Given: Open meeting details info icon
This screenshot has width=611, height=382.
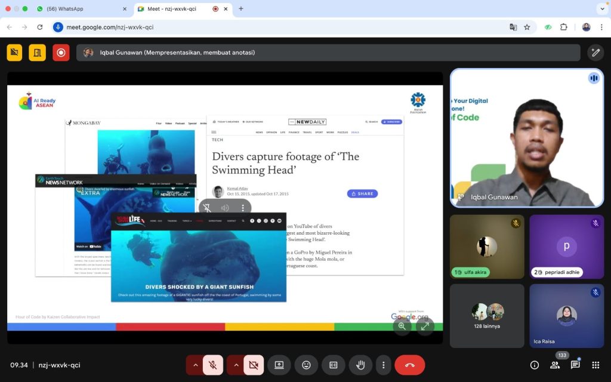Looking at the screenshot, I should (535, 365).
